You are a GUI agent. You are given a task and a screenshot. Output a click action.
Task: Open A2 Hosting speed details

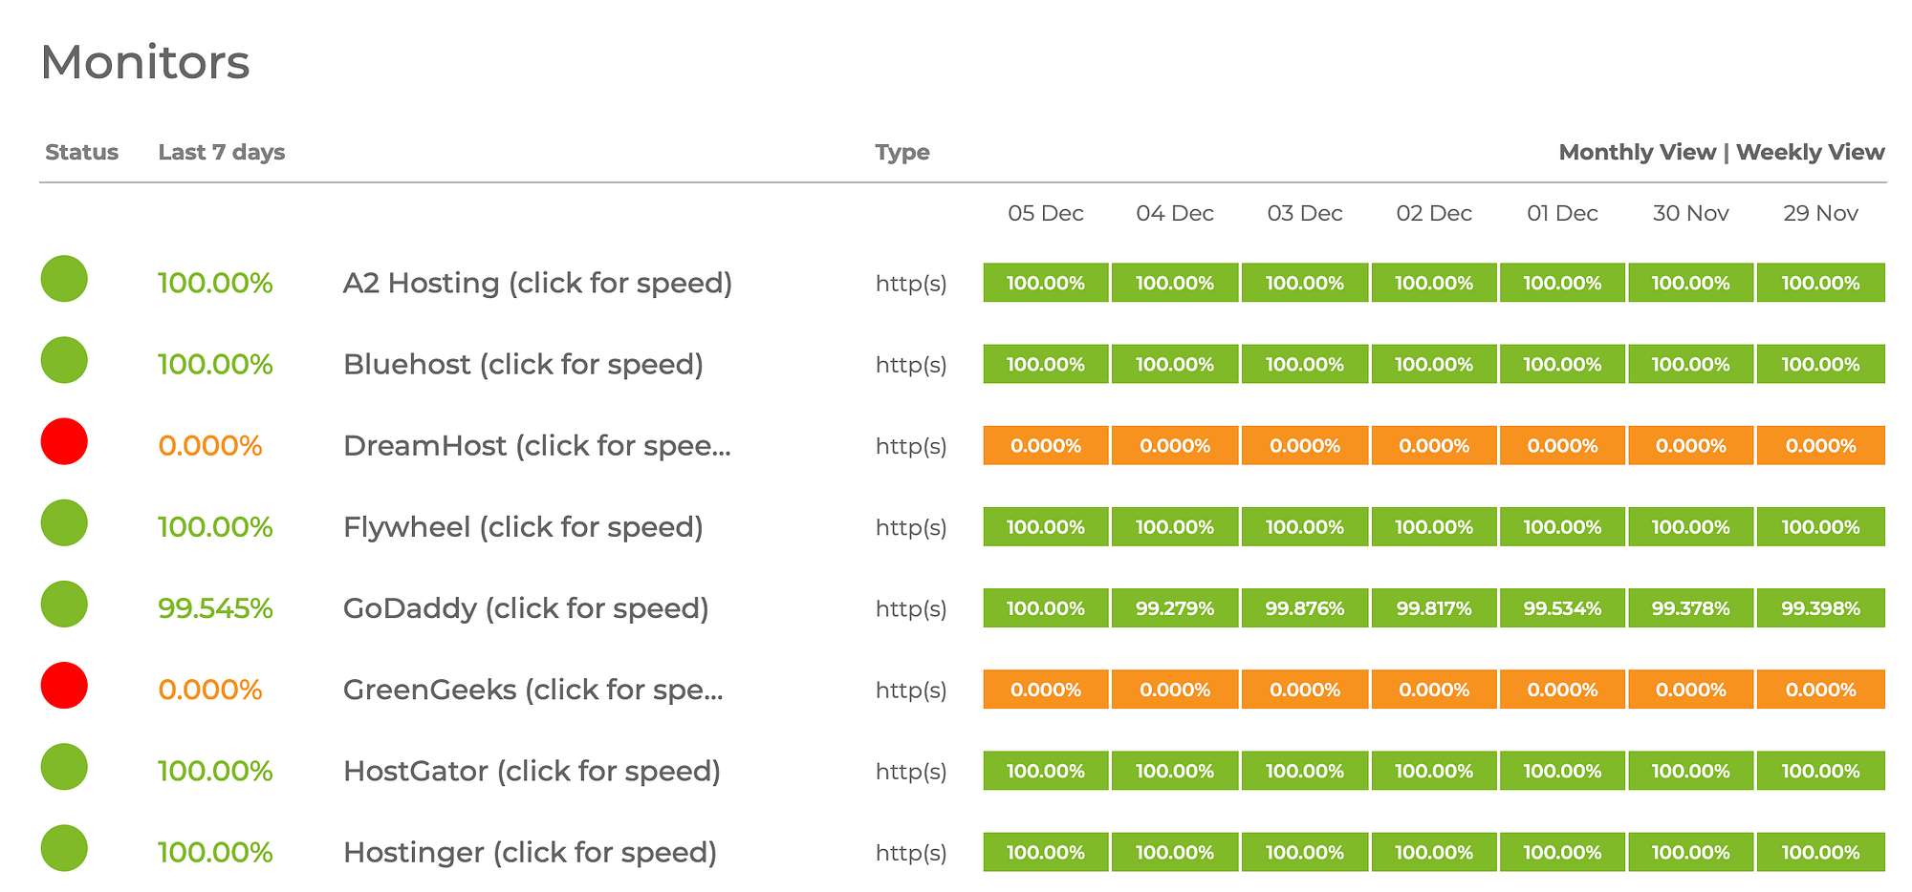(537, 284)
